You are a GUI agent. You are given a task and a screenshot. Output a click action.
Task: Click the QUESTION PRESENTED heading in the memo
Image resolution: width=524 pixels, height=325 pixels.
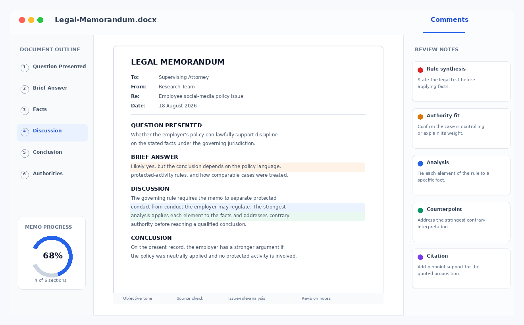click(166, 126)
